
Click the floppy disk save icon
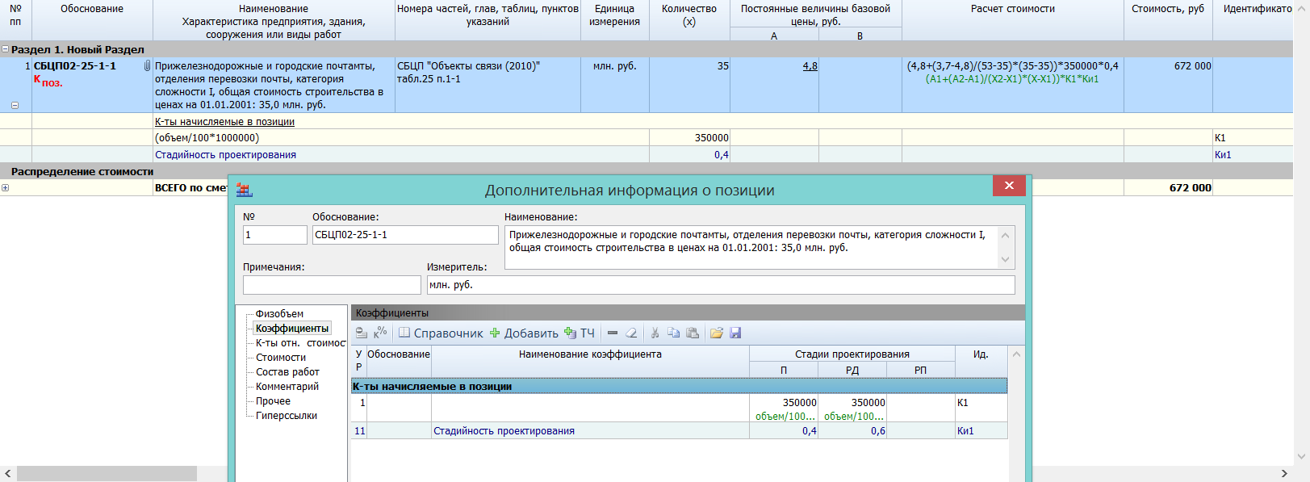(735, 333)
